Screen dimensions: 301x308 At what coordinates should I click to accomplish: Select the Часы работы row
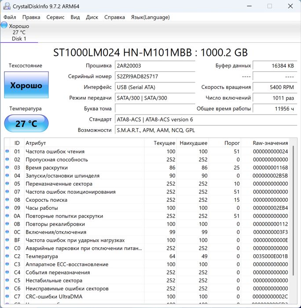point(147,208)
